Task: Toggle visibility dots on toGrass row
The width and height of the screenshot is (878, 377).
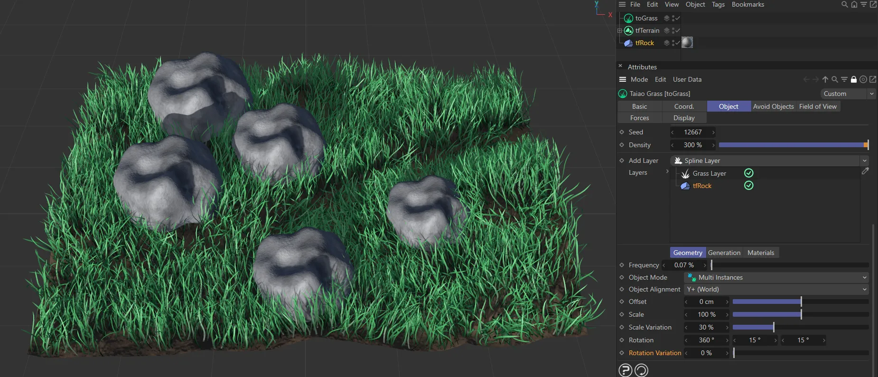Action: coord(673,18)
